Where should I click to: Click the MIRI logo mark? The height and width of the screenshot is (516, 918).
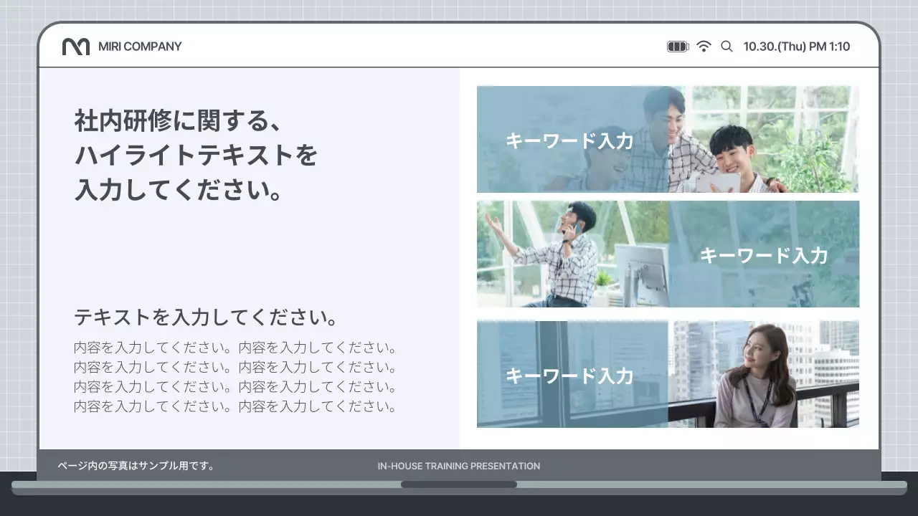tap(77, 46)
